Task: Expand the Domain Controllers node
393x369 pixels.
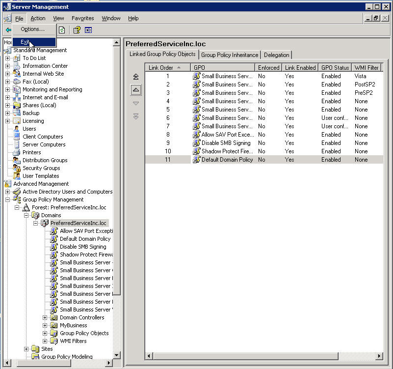Action: (x=45, y=317)
